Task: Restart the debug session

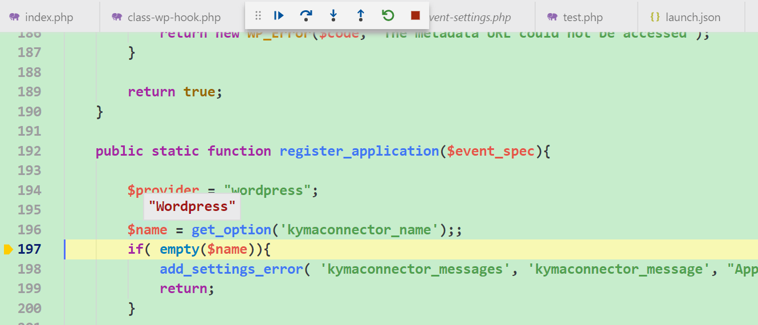Action: pos(388,15)
